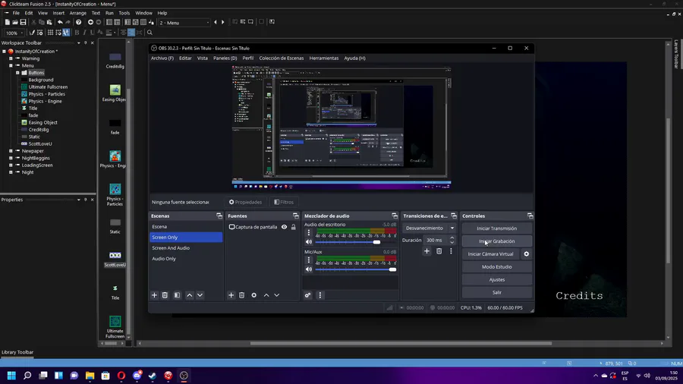
Task: Click Iniciar Transmisión button
Action: 496,228
